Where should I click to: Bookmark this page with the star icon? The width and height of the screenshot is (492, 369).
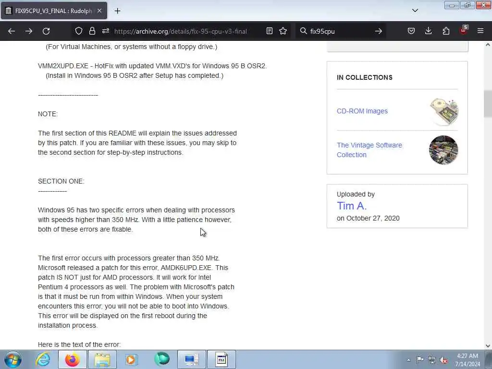[283, 31]
